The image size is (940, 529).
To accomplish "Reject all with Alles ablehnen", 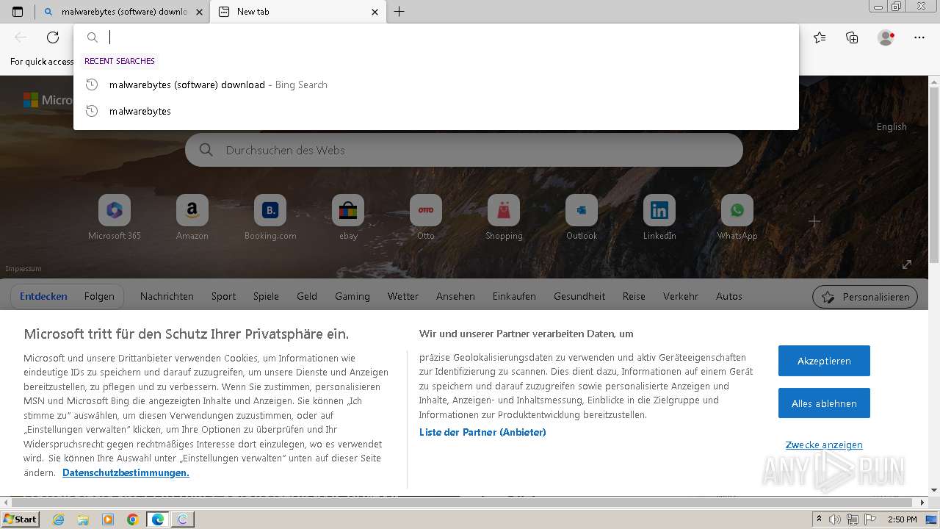I will 824,403.
